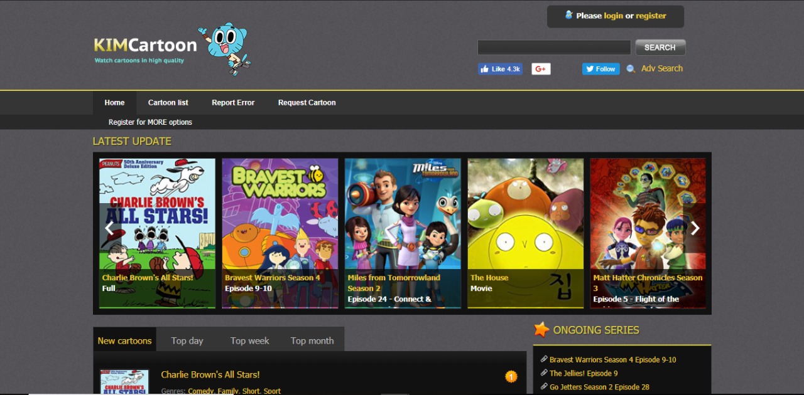Open the login link
Viewport: 804px width, 395px height.
pyautogui.click(x=614, y=16)
